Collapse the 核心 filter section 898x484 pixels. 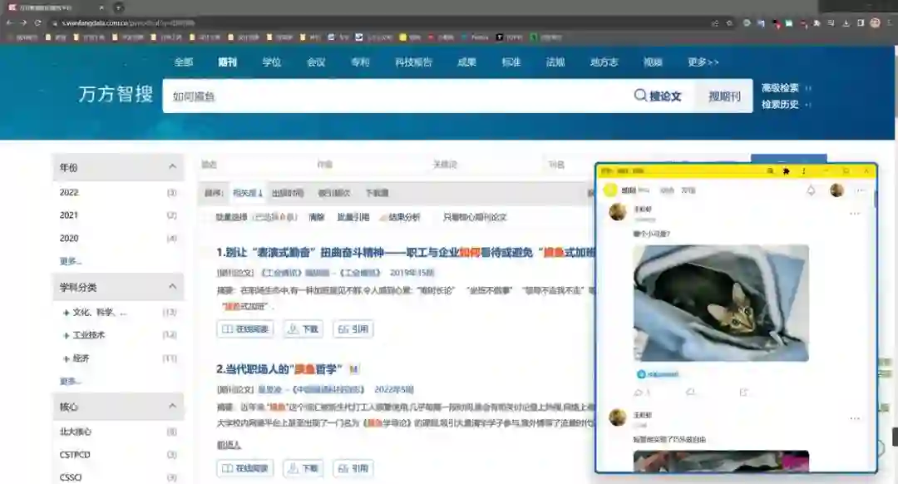(x=172, y=406)
